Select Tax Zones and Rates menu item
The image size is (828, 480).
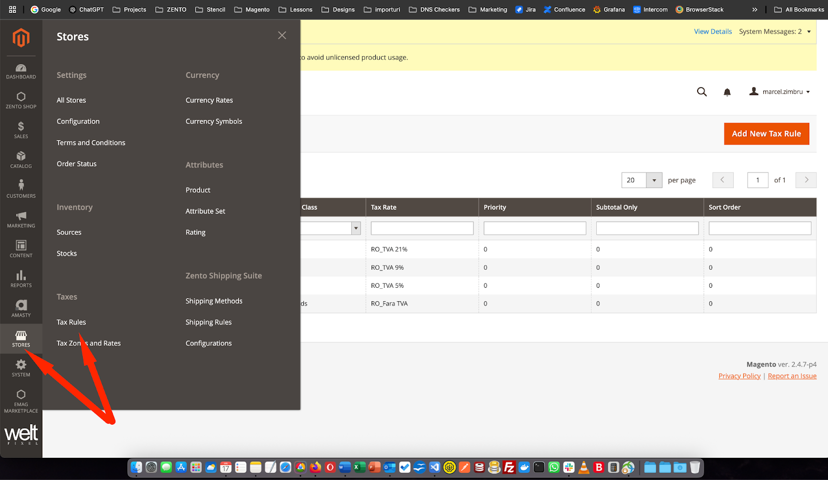88,343
